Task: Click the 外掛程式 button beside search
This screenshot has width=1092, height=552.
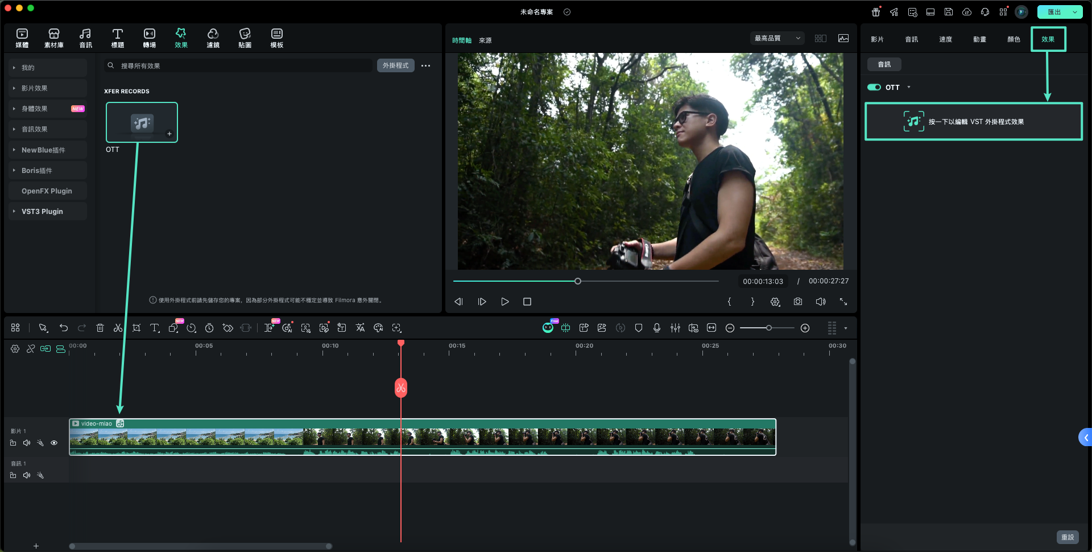Action: [x=395, y=65]
